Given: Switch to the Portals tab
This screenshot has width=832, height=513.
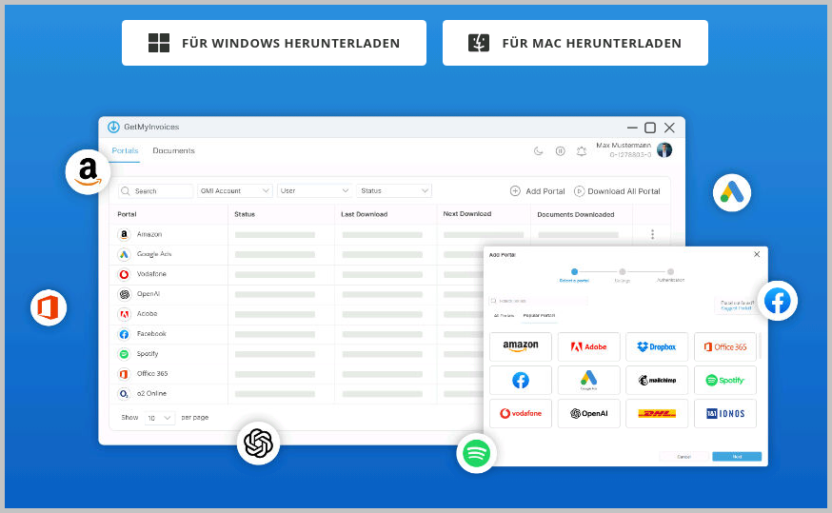Looking at the screenshot, I should [x=126, y=150].
